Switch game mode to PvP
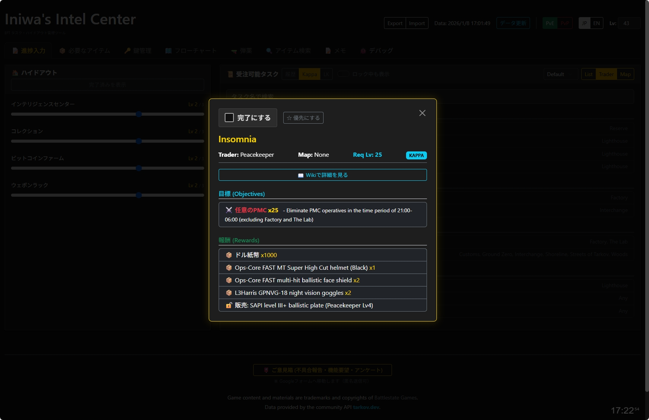Viewport: 649px width, 420px height. (565, 23)
